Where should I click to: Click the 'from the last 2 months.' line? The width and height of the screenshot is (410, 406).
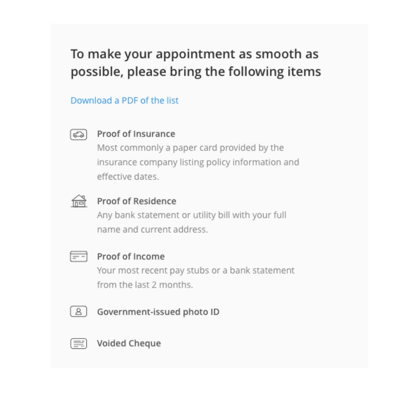pos(145,285)
